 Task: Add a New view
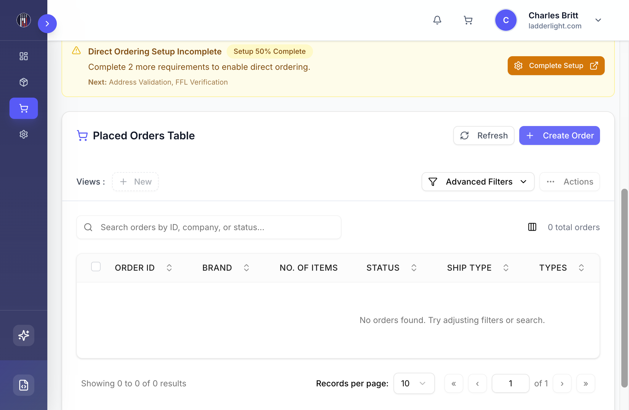pyautogui.click(x=135, y=182)
